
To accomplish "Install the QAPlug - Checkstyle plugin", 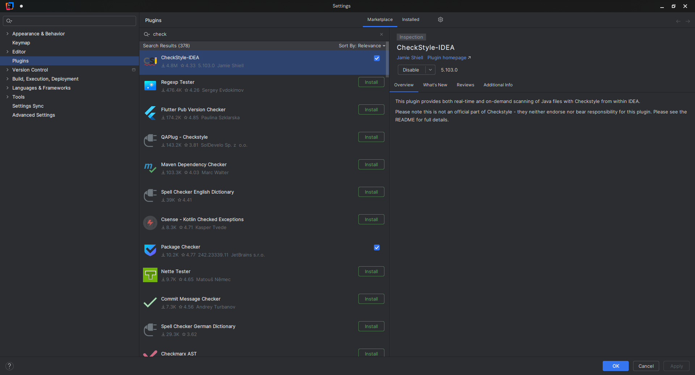I will tap(371, 137).
